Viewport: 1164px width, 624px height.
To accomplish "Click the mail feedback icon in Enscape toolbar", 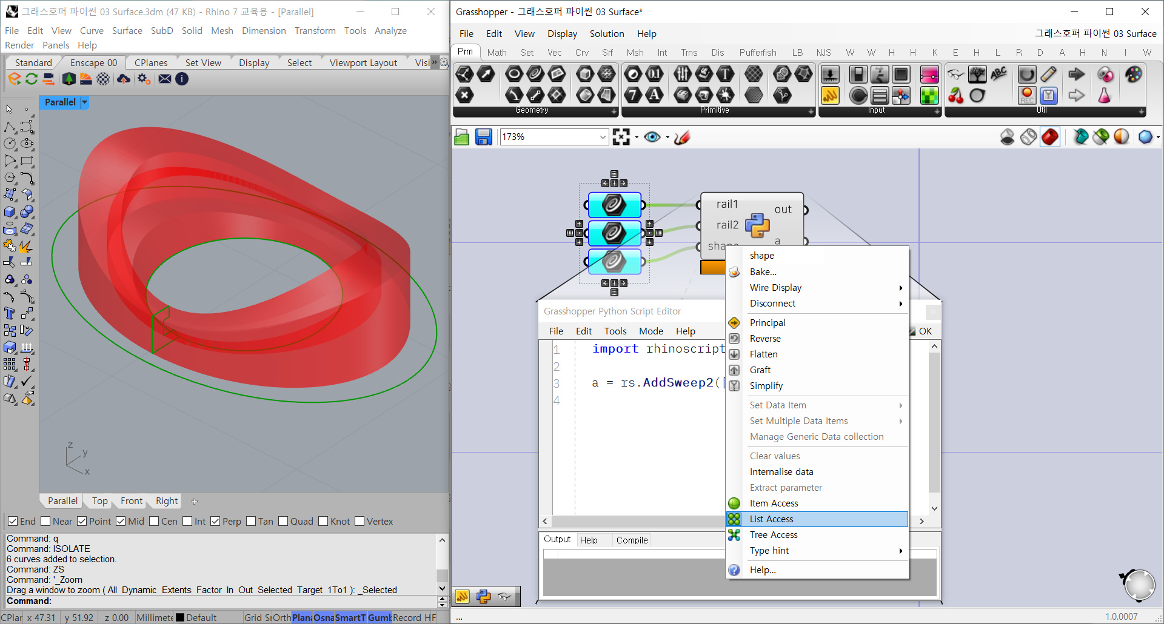I will tap(164, 79).
